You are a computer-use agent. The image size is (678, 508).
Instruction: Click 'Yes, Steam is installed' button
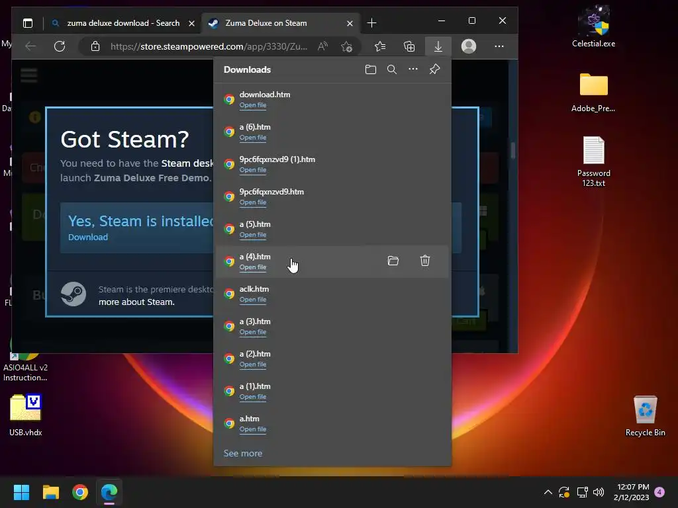pos(136,228)
